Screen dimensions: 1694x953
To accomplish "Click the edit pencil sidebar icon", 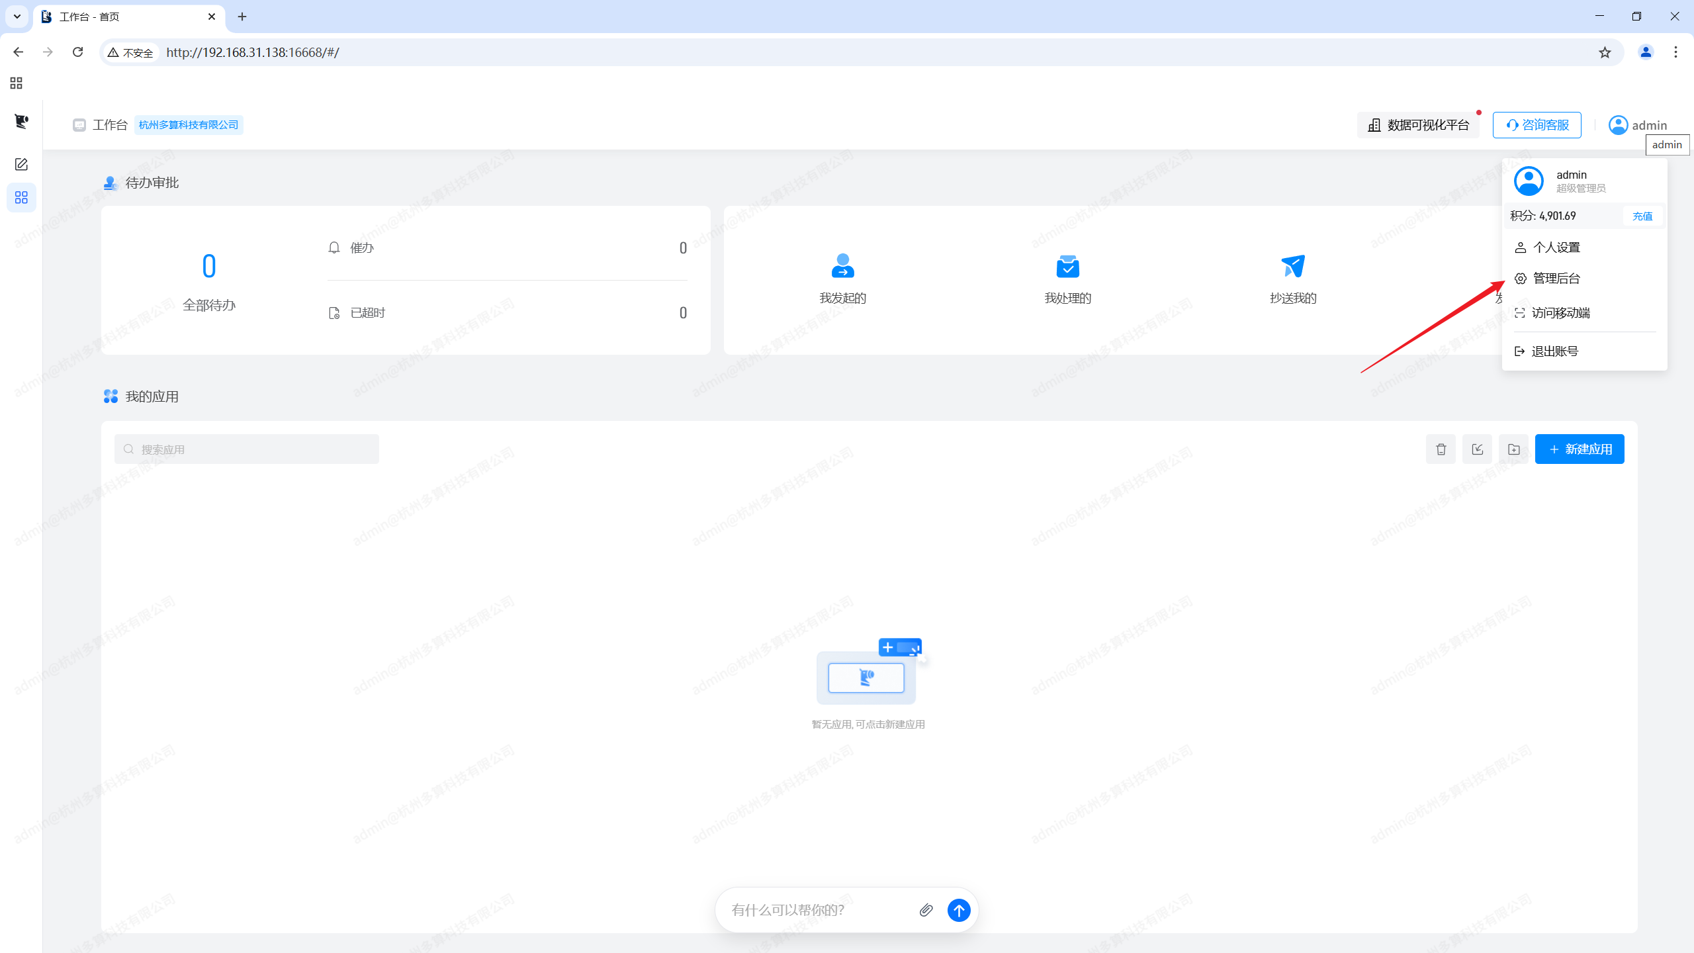I will pos(21,164).
